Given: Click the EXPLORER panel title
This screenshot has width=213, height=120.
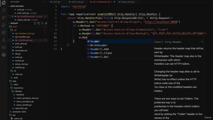Looking at the screenshot, I should pos(15,2).
